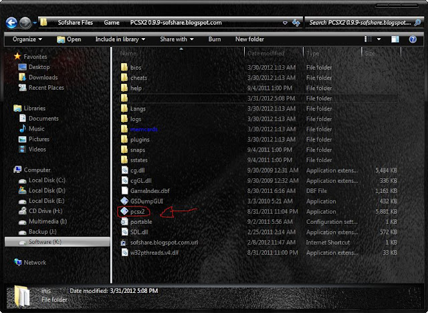428x313 pixels.
Task: Select the plugins folder icon
Action: click(124, 139)
